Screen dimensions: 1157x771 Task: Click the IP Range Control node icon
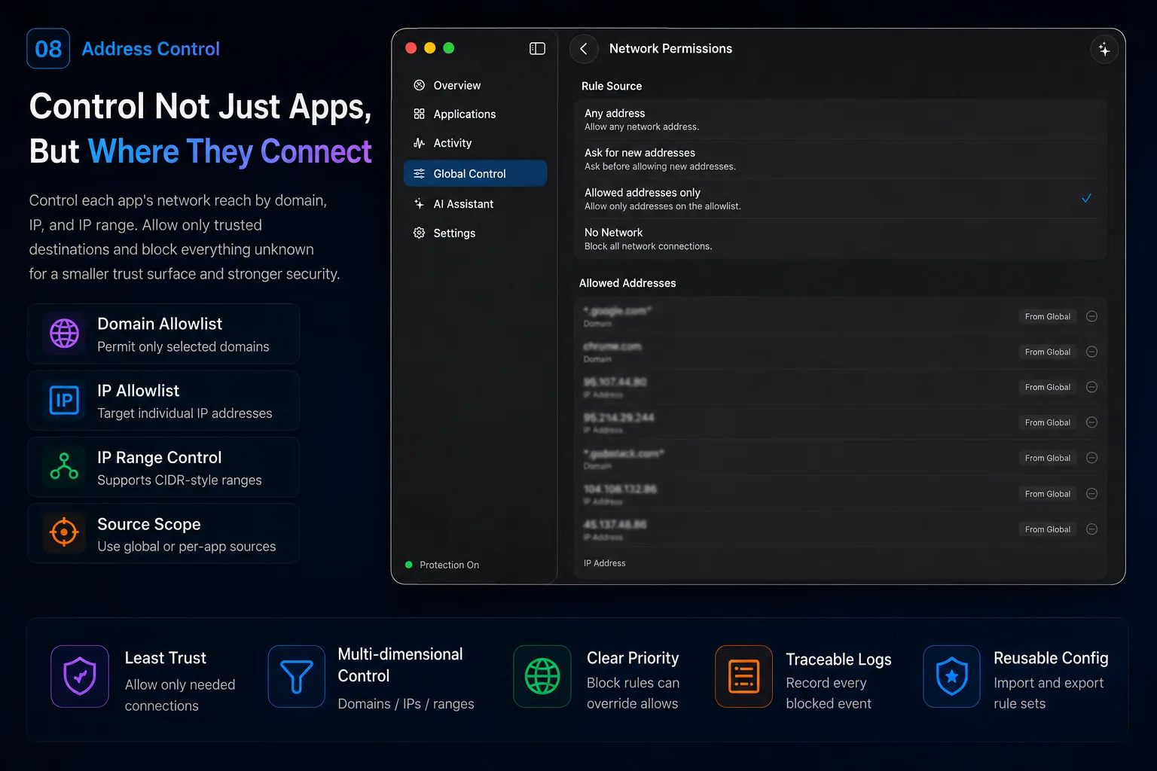64,466
